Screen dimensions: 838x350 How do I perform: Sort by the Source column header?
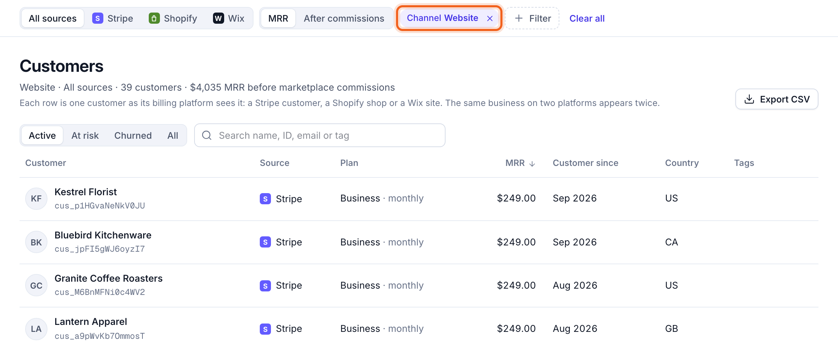274,163
